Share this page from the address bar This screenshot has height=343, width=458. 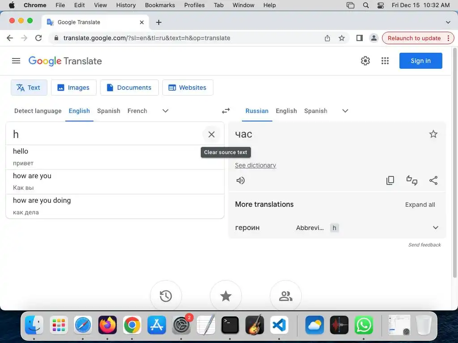tap(327, 38)
